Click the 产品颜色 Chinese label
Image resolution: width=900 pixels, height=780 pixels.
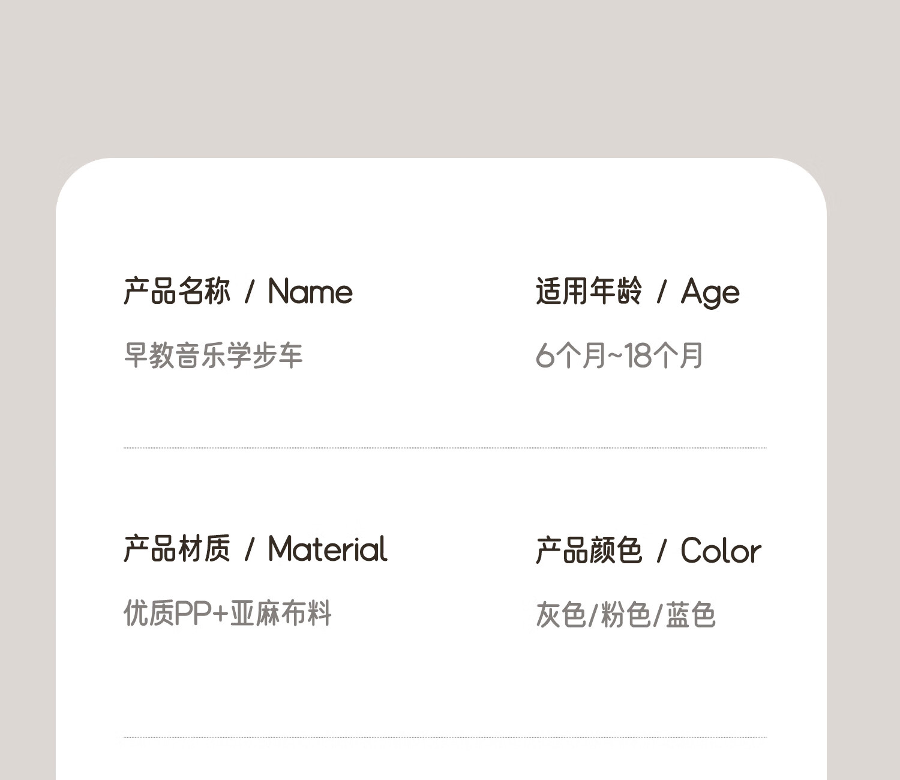[589, 550]
